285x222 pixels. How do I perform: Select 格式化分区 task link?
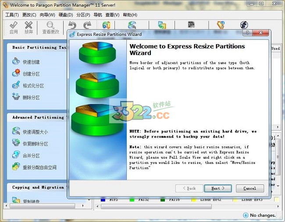coord(33,86)
